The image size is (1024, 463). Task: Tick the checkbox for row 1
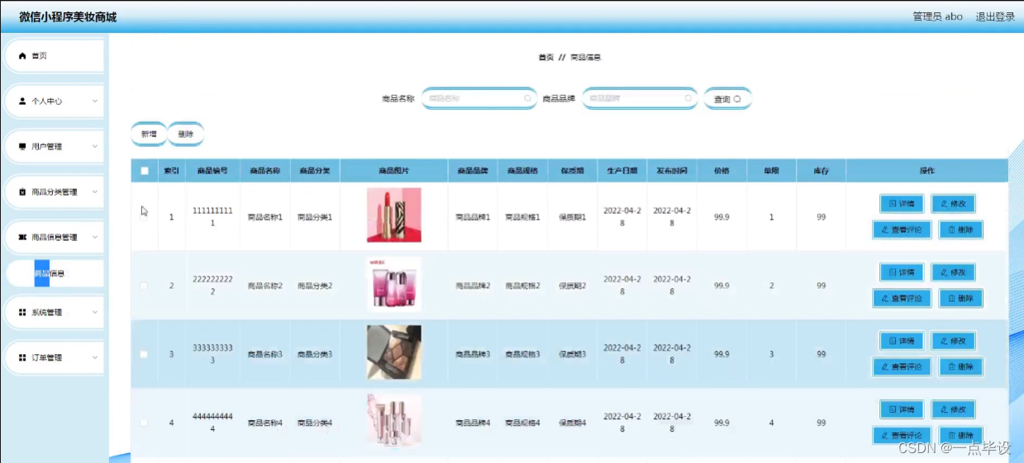[x=145, y=217]
